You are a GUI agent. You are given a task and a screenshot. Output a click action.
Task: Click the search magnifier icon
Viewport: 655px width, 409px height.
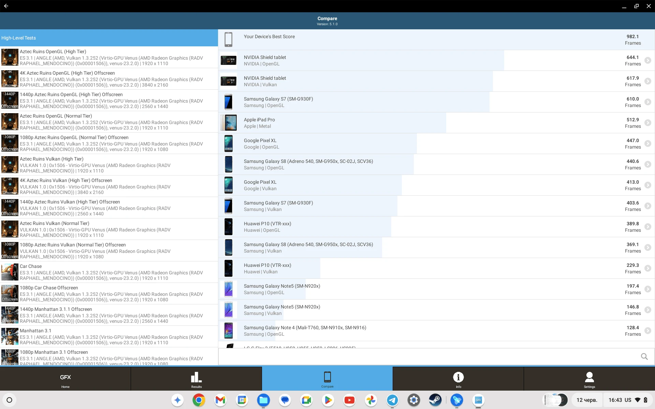644,357
